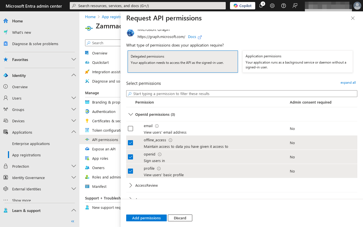Select the Delegated permissions option
This screenshot has width=363, height=227.
[x=183, y=62]
